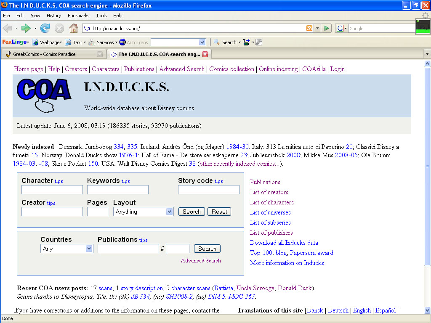Click the COA logo image
Image resolution: width=431 pixels, height=323 pixels.
coord(44,95)
